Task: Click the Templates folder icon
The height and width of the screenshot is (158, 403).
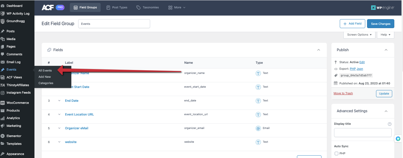Action: tap(3, 144)
